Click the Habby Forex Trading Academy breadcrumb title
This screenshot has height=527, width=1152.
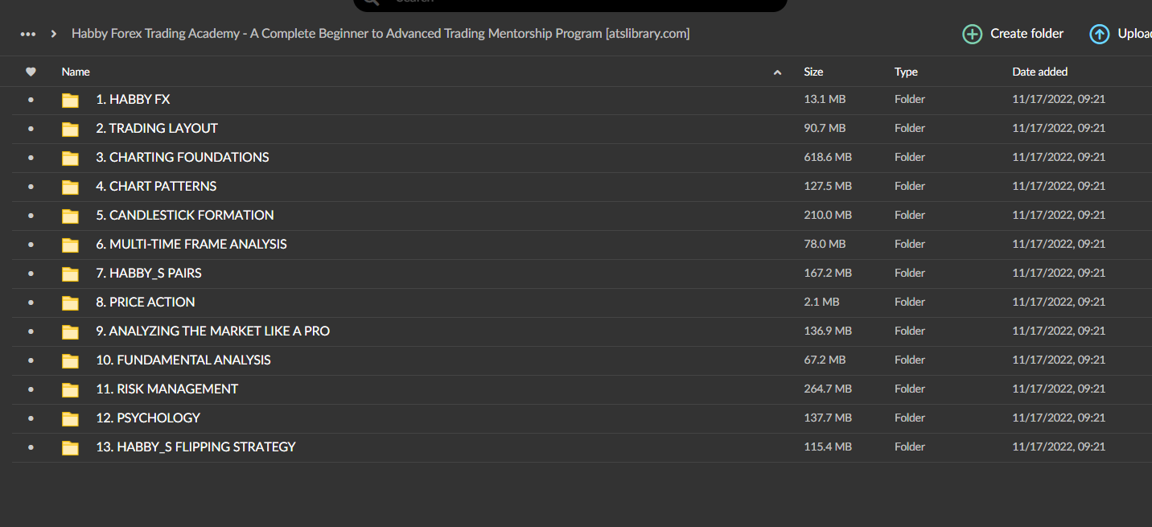pos(381,33)
